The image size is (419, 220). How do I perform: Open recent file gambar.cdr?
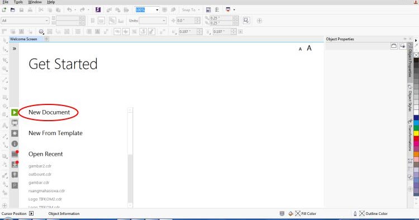pos(39,183)
